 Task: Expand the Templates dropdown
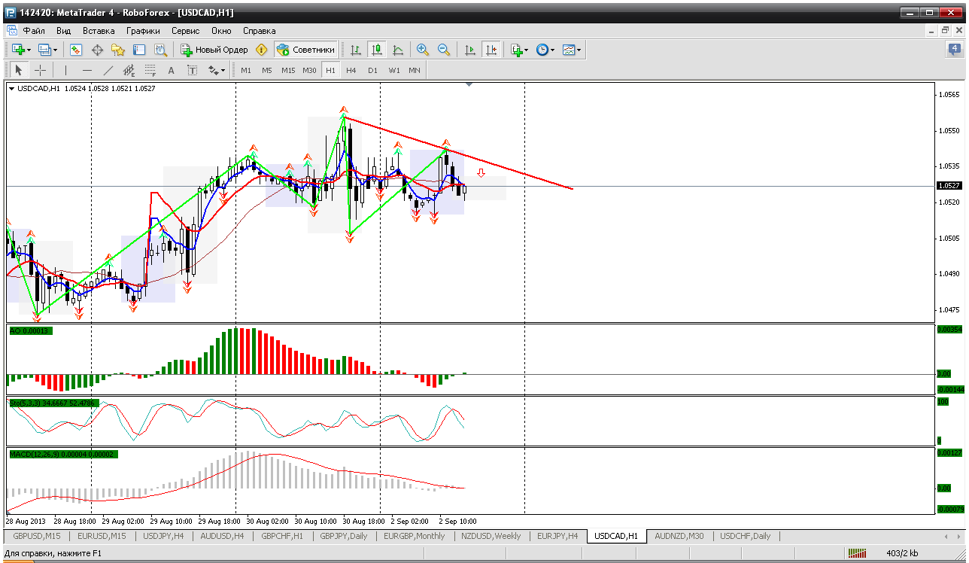(579, 50)
